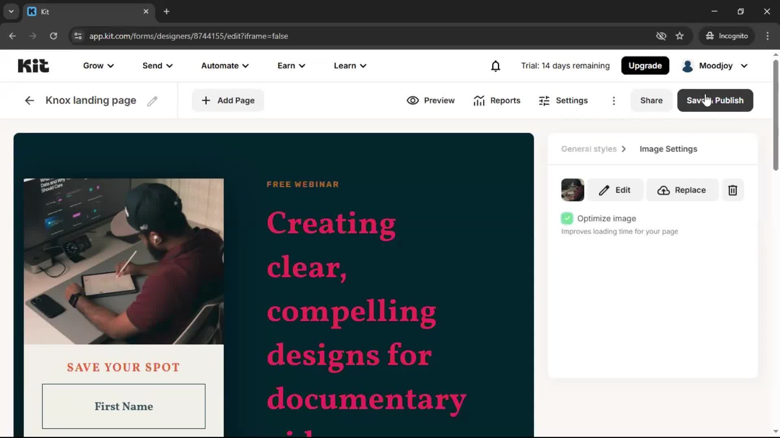Delete the image using the trash icon
The image size is (780, 438).
tap(733, 190)
